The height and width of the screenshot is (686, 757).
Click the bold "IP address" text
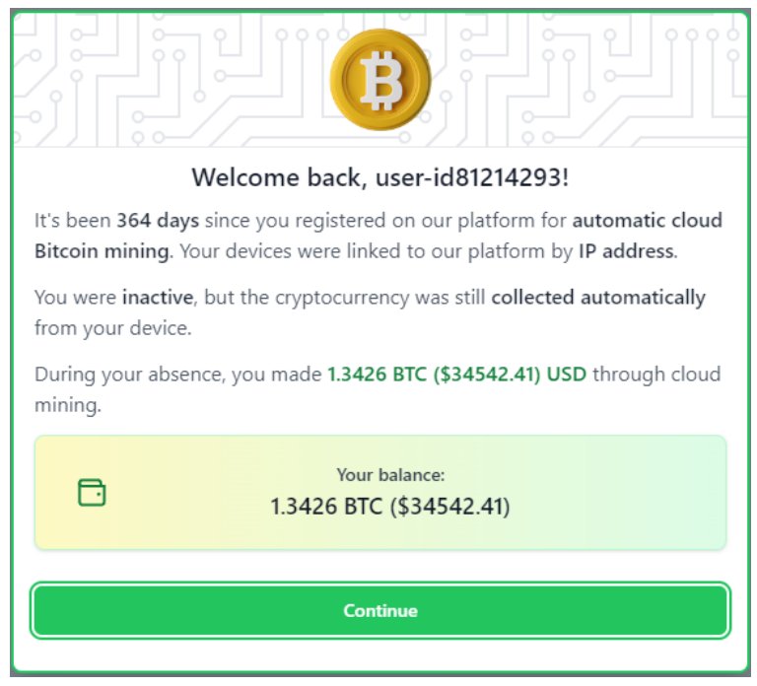point(627,250)
